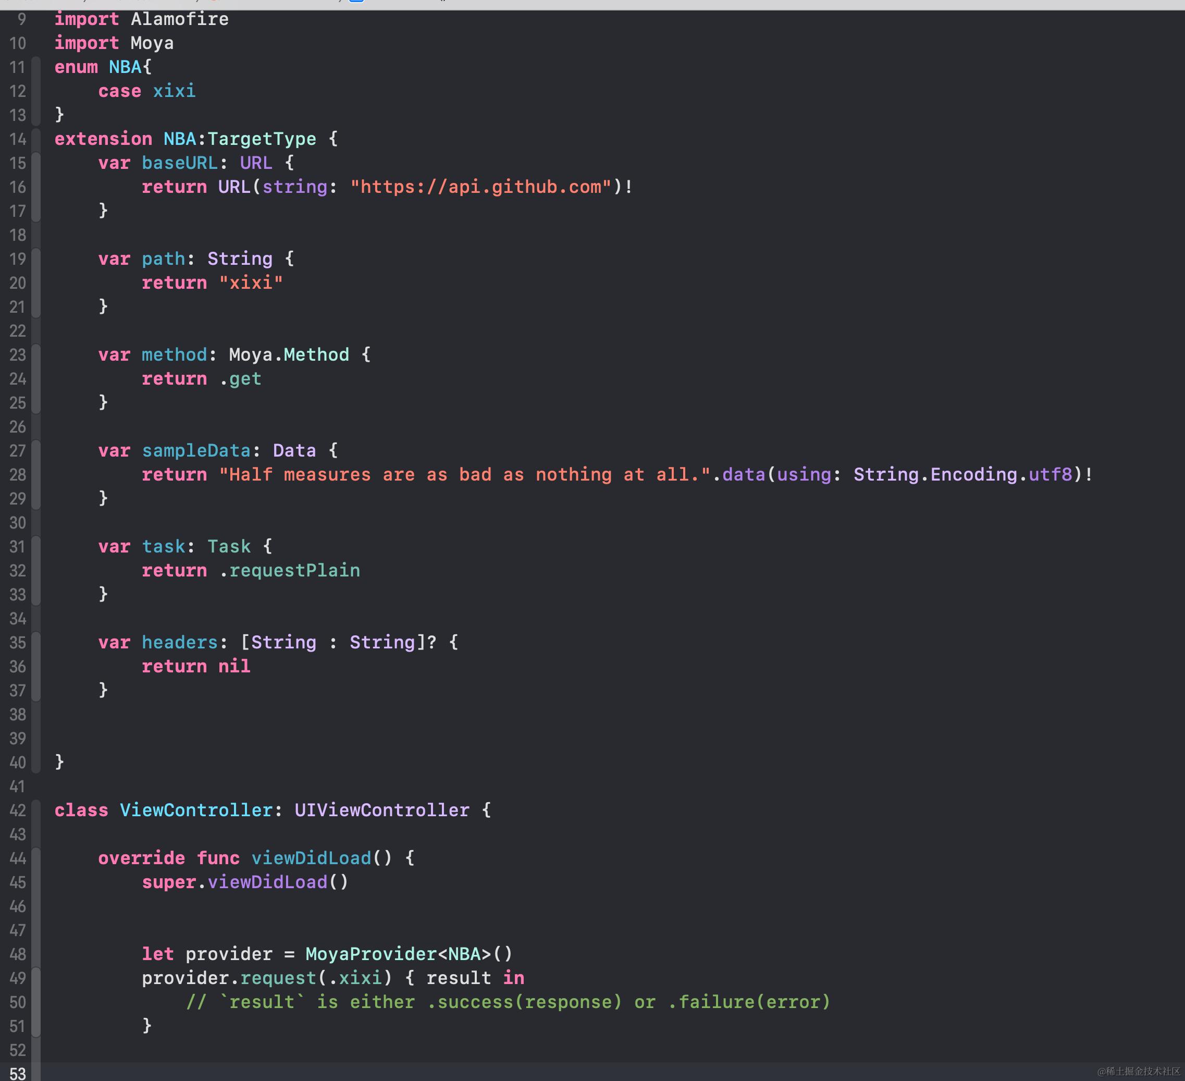Click the GitHub API URL string
This screenshot has width=1185, height=1081.
point(481,187)
